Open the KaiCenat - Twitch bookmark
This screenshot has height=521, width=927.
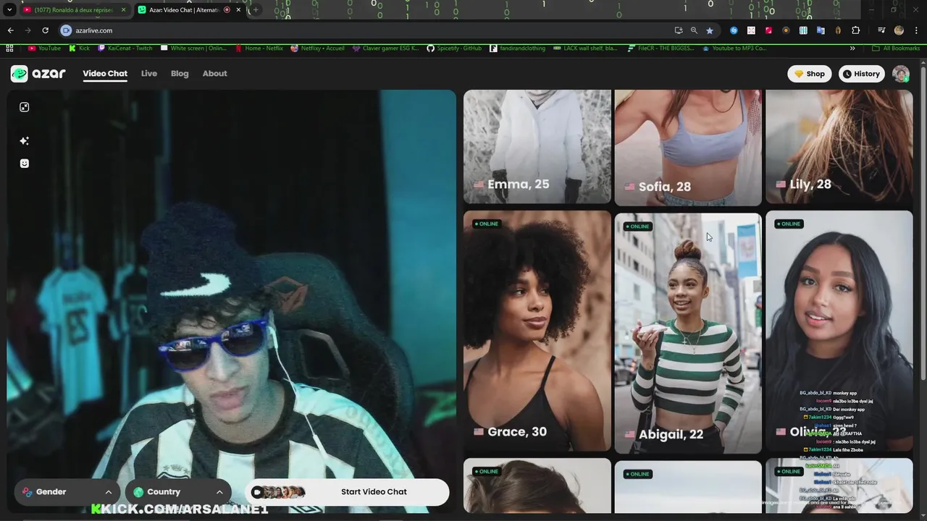(125, 48)
